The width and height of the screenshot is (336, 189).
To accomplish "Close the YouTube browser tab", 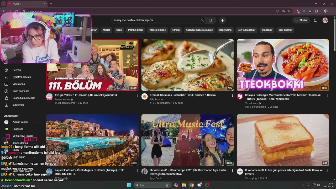I will pos(45,4).
